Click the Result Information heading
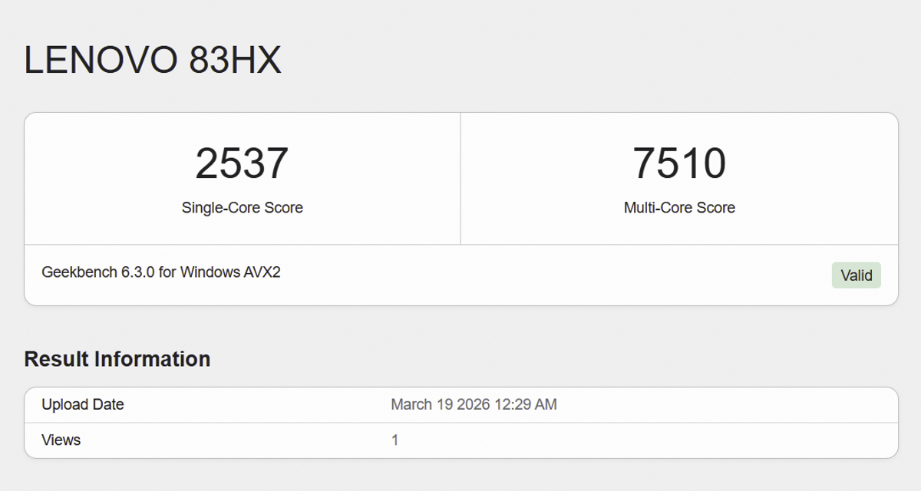The width and height of the screenshot is (921, 491). (117, 358)
